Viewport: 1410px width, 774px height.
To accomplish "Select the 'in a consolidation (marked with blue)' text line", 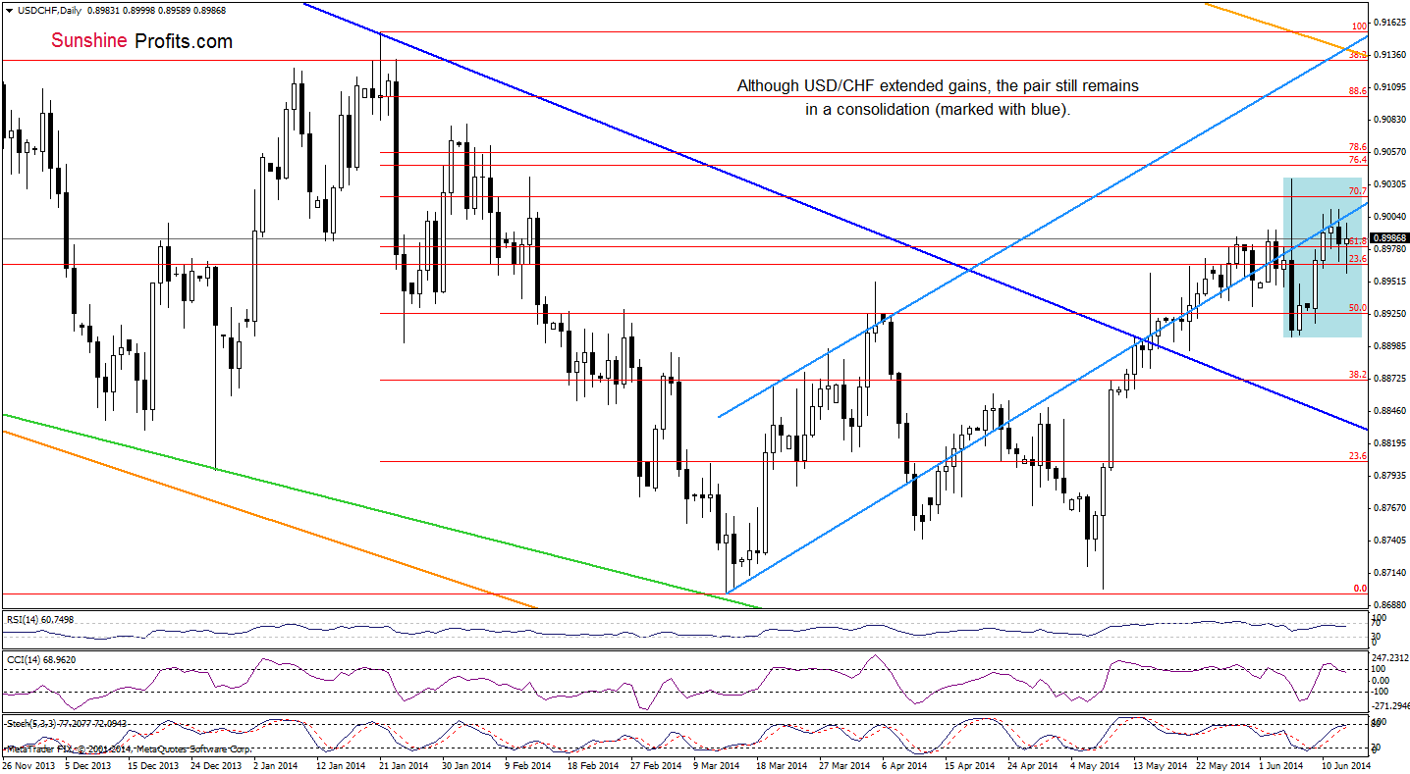I will point(938,110).
